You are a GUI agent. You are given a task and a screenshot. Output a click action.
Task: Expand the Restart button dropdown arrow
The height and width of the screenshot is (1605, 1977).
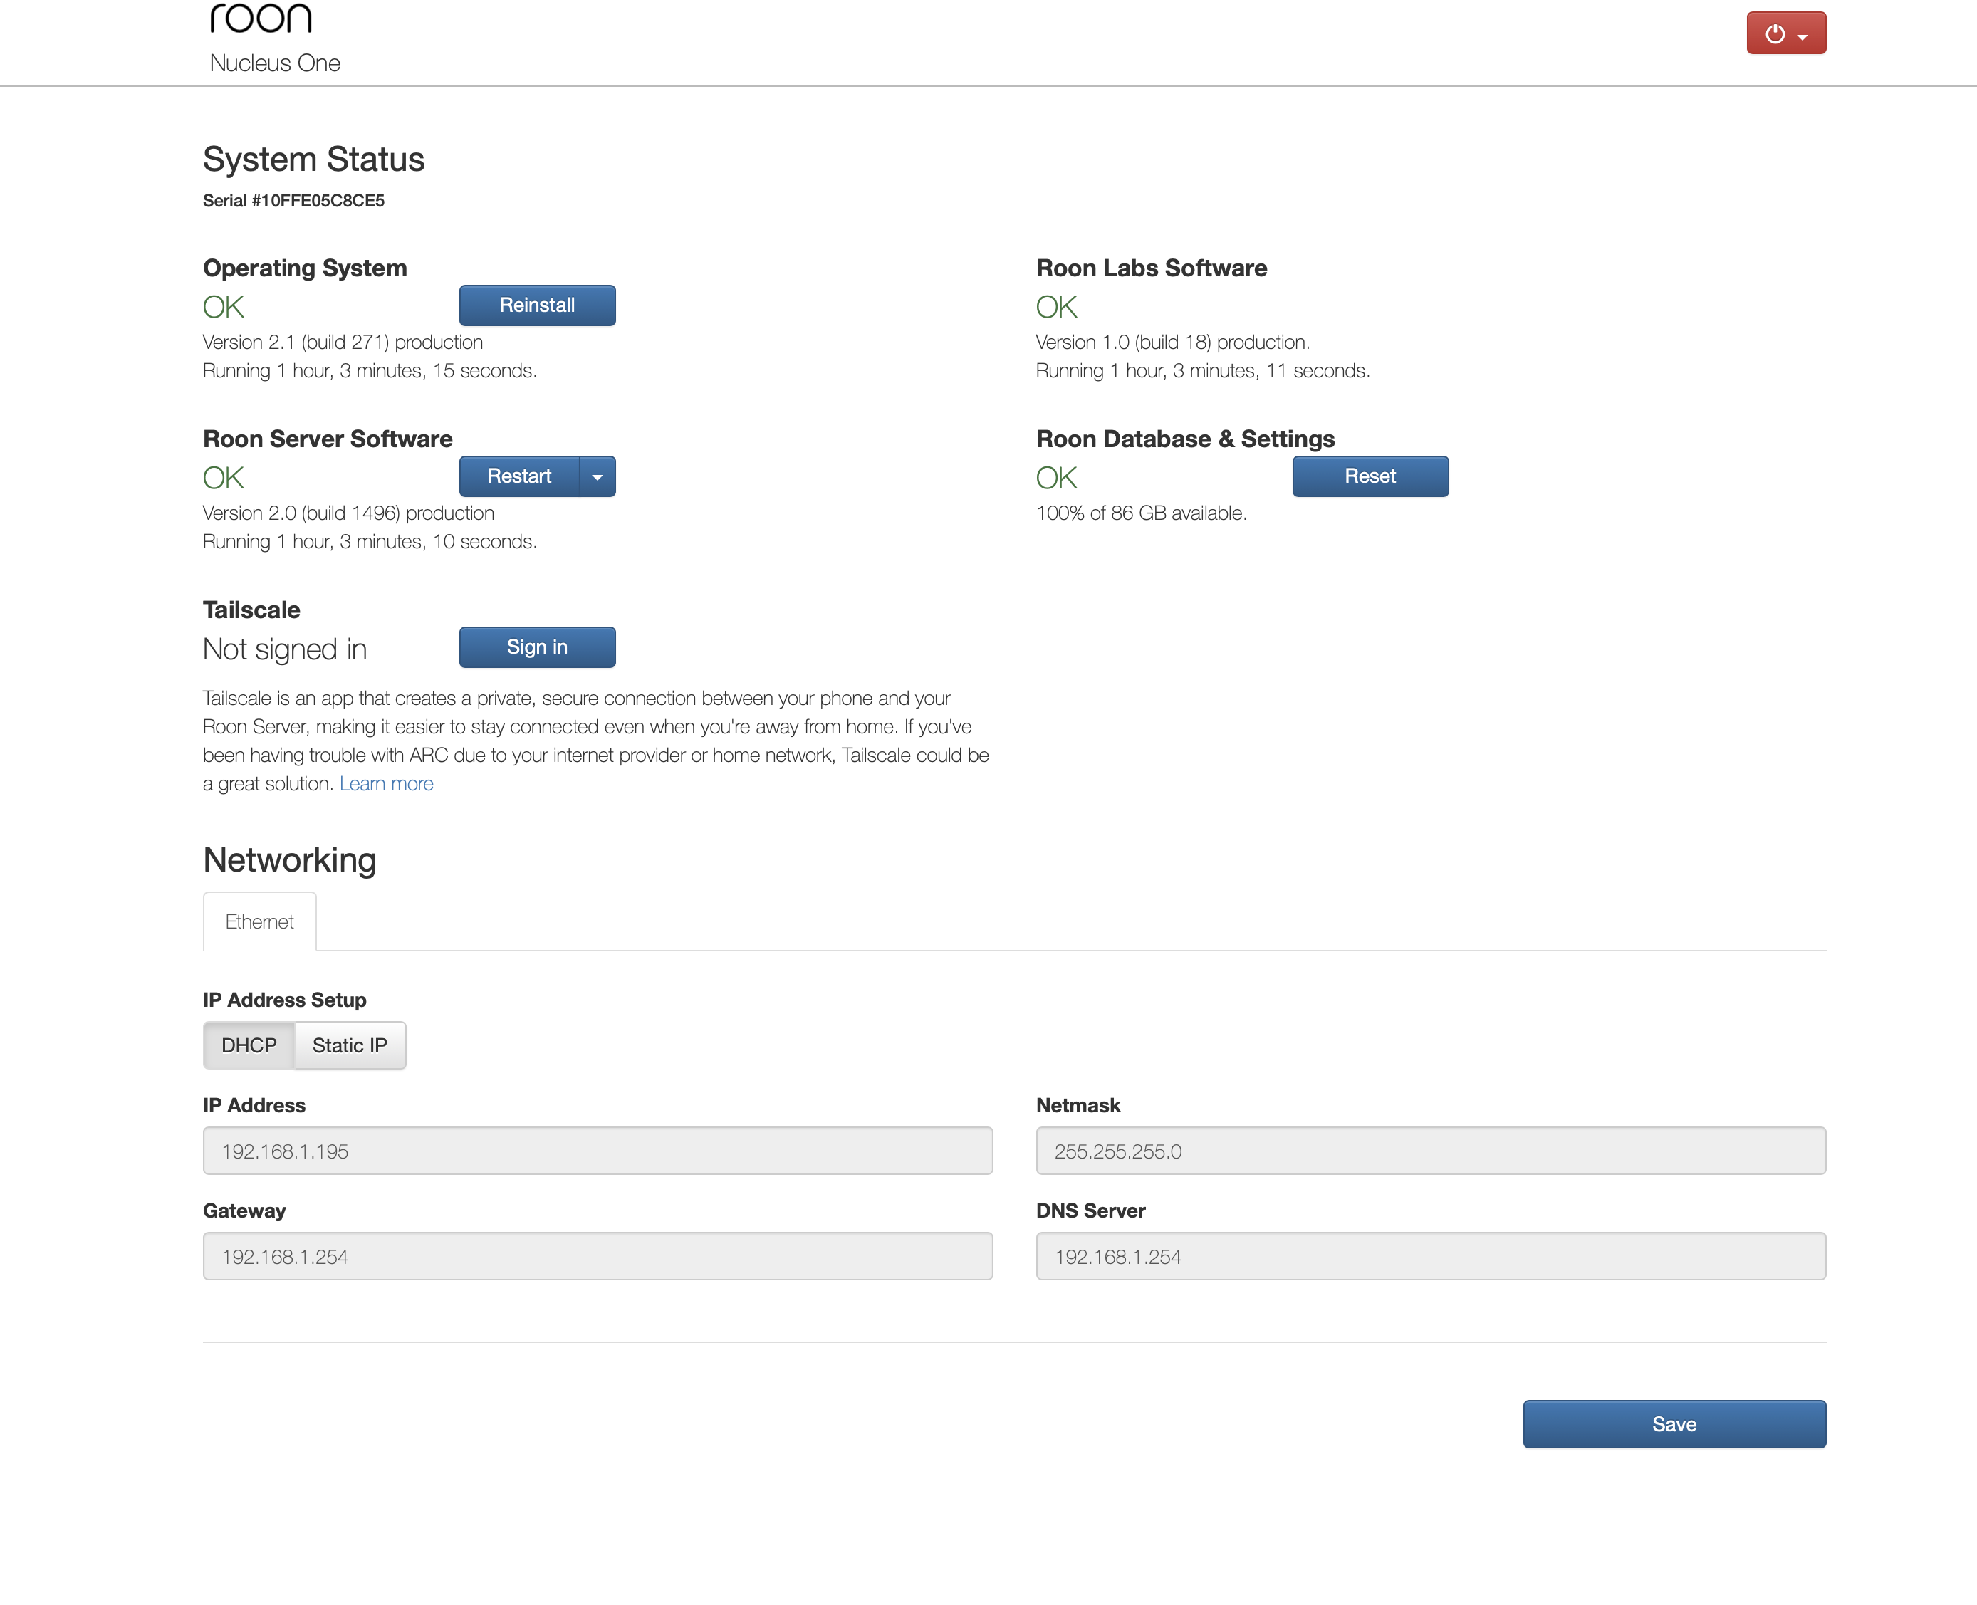coord(598,476)
